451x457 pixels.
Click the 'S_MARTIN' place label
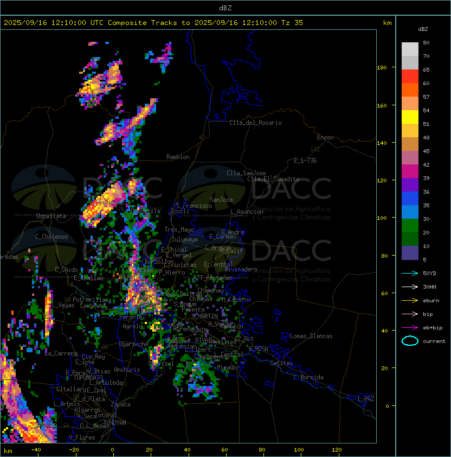click(204, 316)
